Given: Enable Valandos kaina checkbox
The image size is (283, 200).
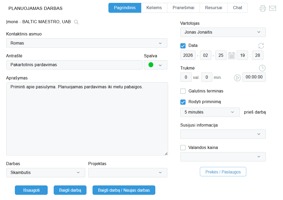Looking at the screenshot, I should coord(183,148).
